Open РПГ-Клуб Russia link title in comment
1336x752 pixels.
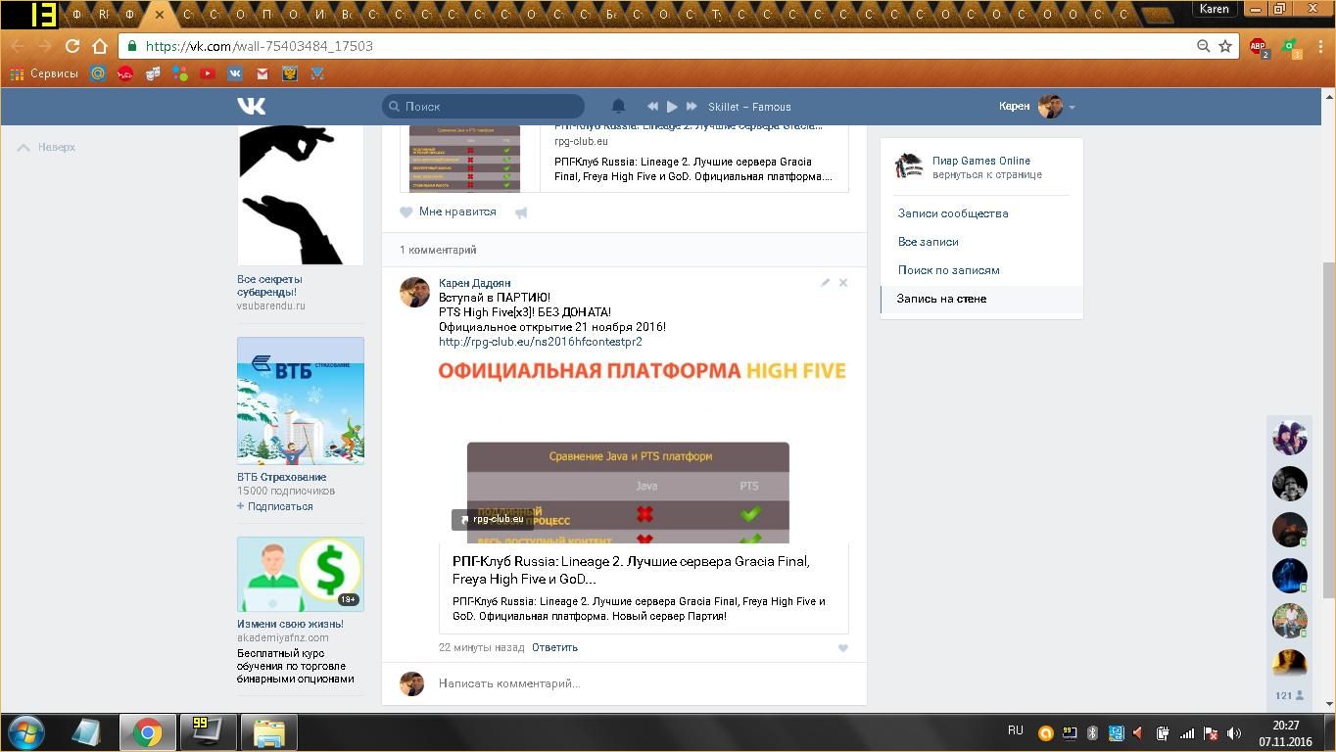[x=631, y=570]
